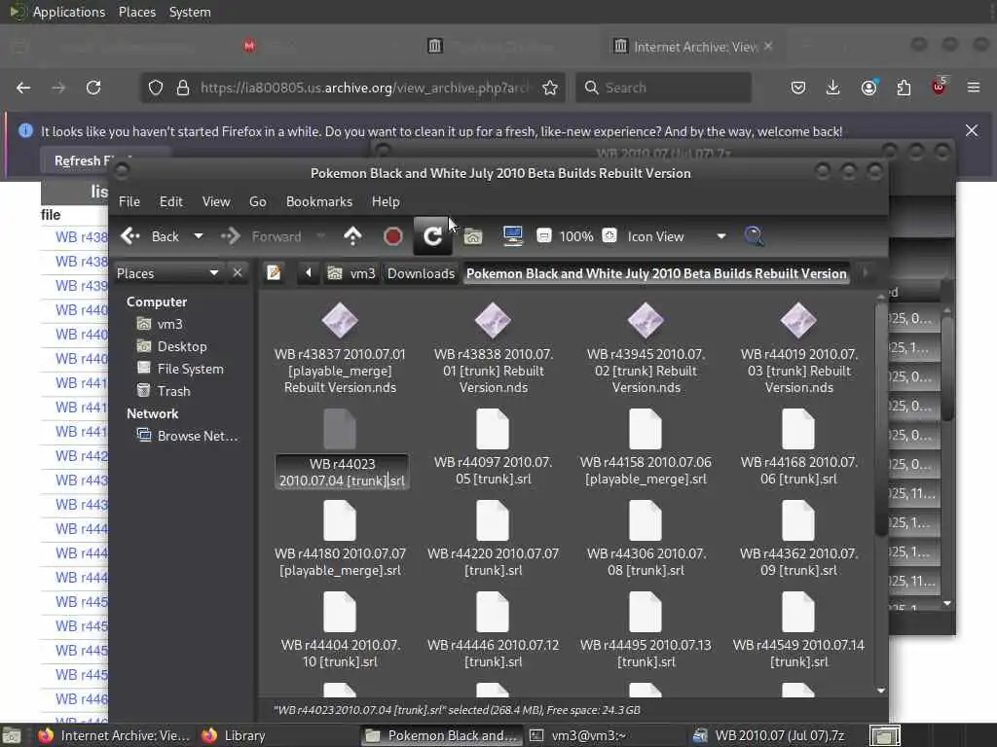Image resolution: width=997 pixels, height=747 pixels.
Task: Go up to parent folder
Action: [352, 236]
